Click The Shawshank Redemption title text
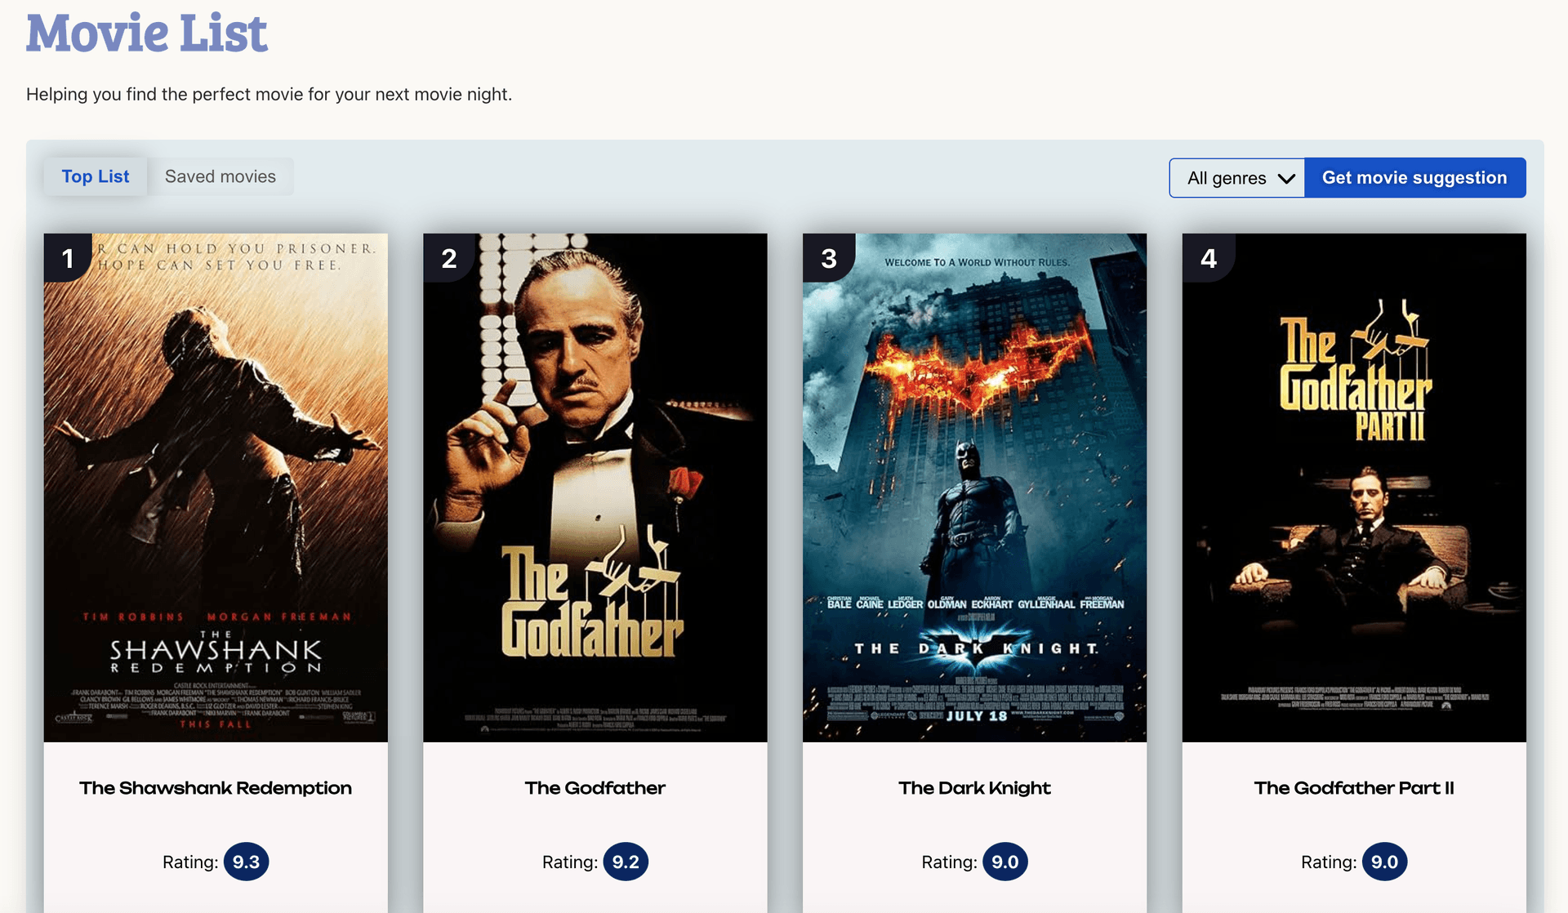1568x913 pixels. point(216,788)
